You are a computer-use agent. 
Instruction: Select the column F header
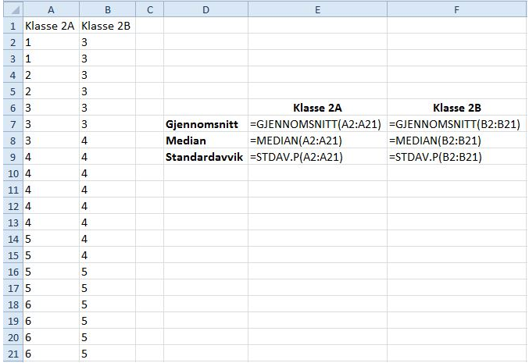[456, 9]
